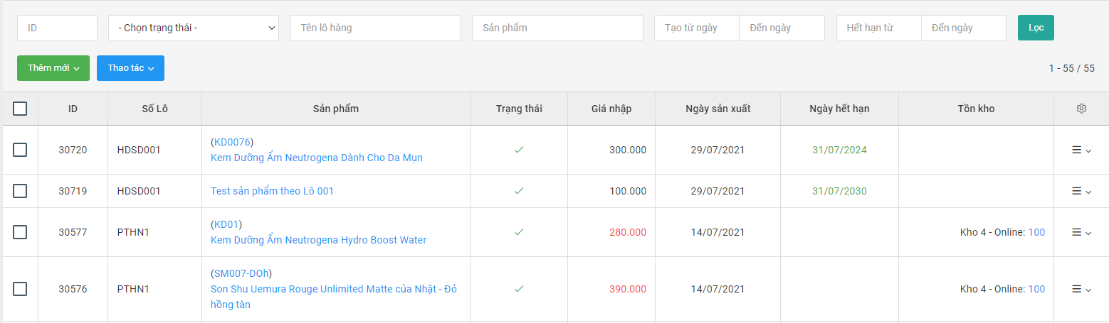Check the select-all header checkbox
The image size is (1109, 323).
tap(20, 109)
